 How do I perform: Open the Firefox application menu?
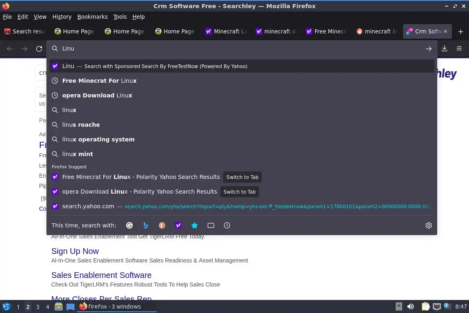tap(459, 48)
